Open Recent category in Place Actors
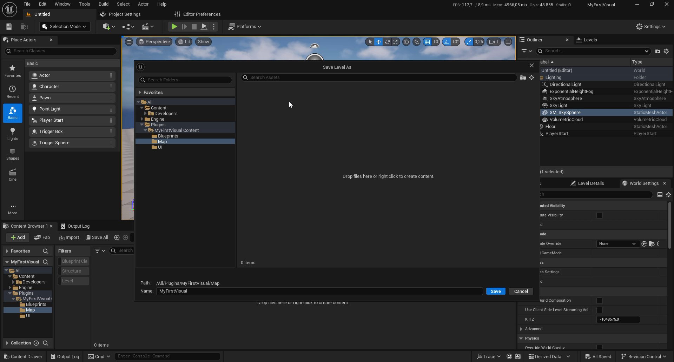Viewport: 674px width, 362px height. 13,92
